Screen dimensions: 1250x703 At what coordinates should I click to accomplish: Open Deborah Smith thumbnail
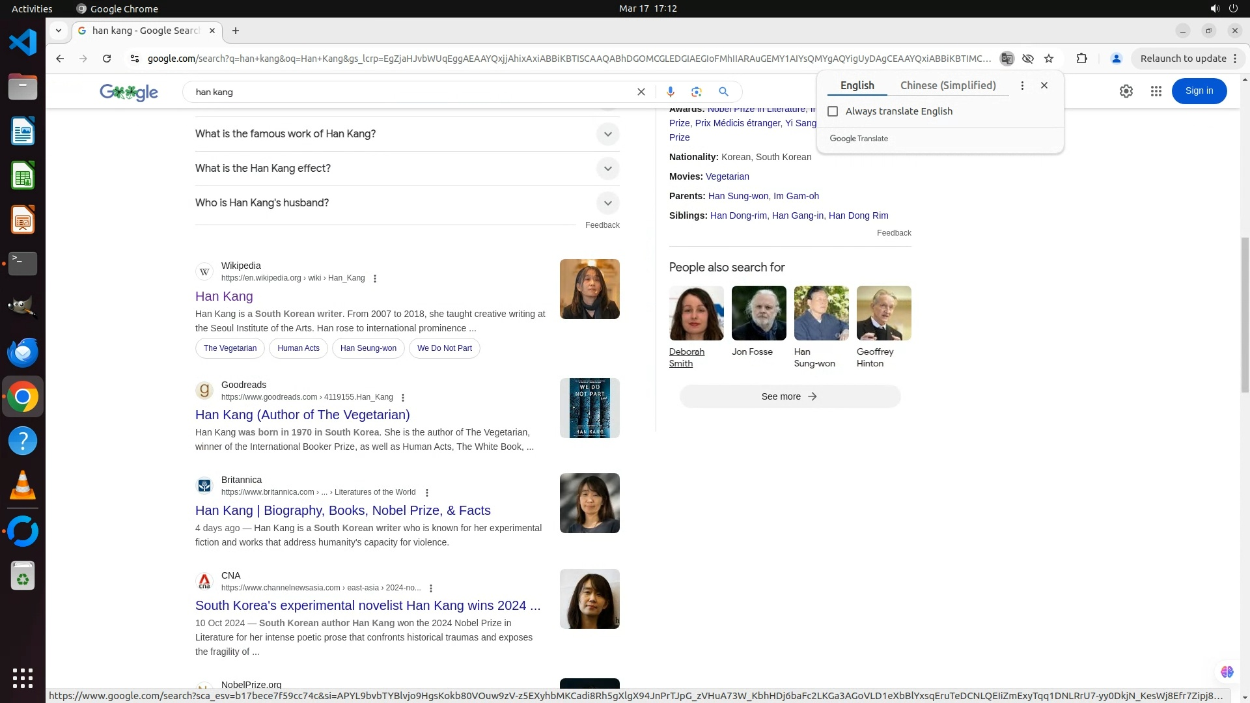(696, 313)
